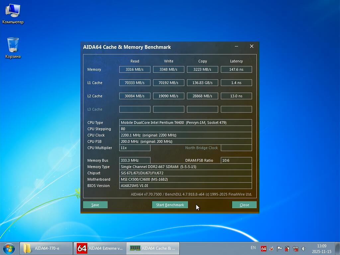Click CPU Clock value 2200.1 MHz
340x255 pixels.
pos(185,135)
